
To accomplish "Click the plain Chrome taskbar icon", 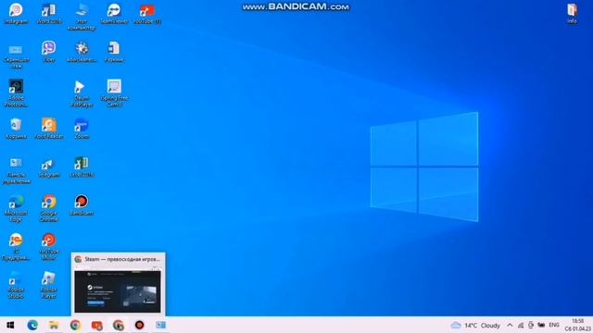I will 75,325.
